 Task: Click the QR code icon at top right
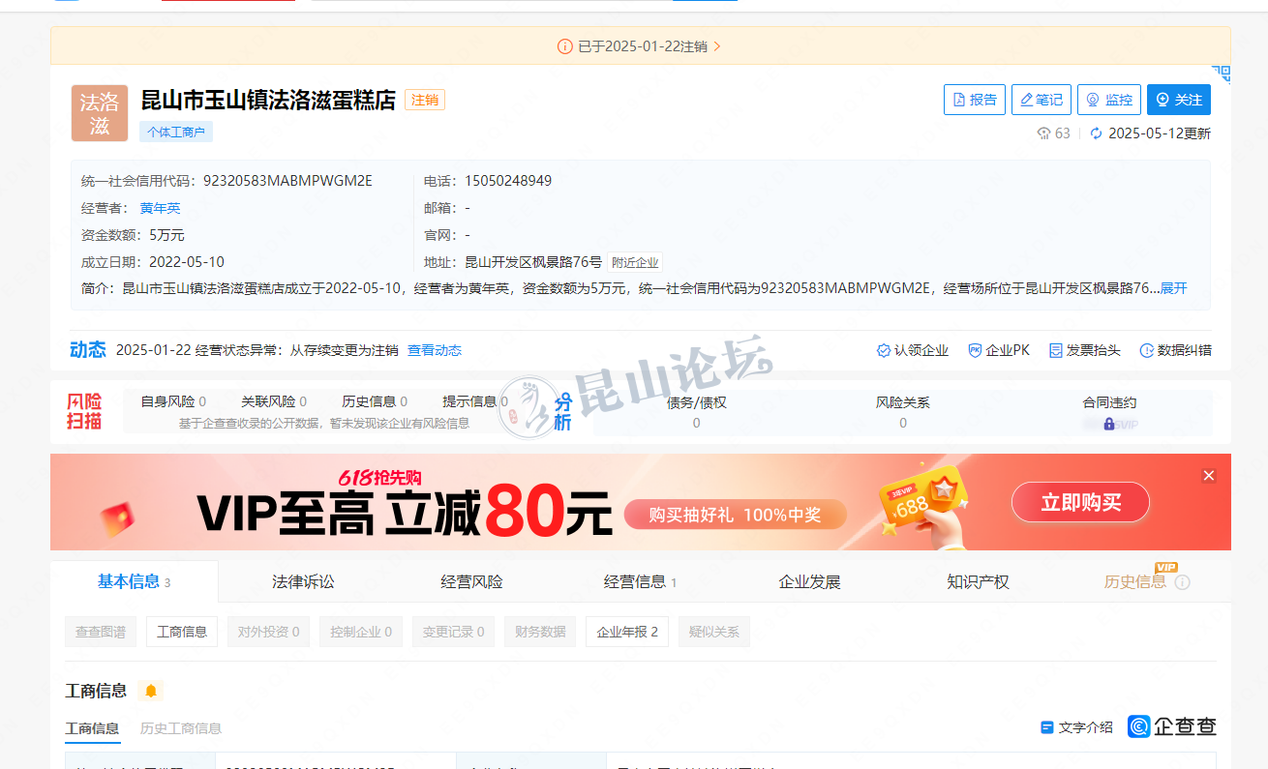point(1222,74)
